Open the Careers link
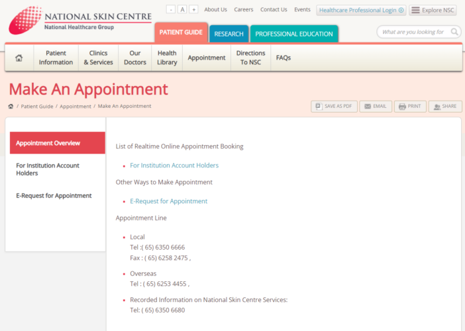 tap(244, 9)
